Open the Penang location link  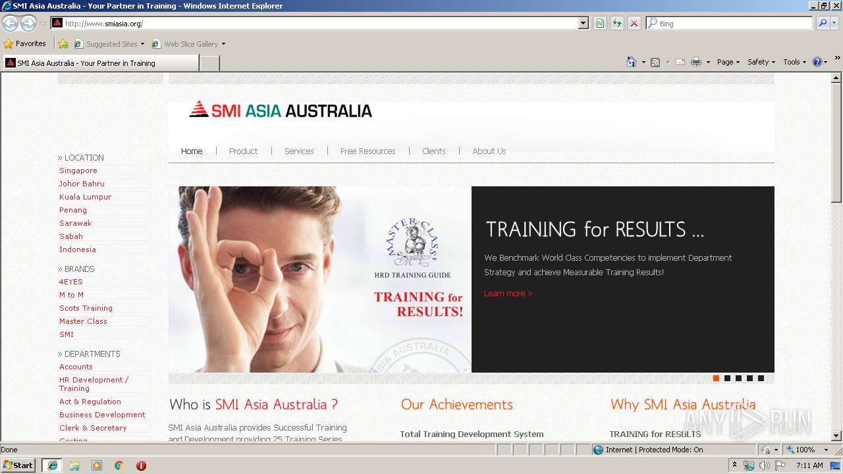tap(73, 210)
